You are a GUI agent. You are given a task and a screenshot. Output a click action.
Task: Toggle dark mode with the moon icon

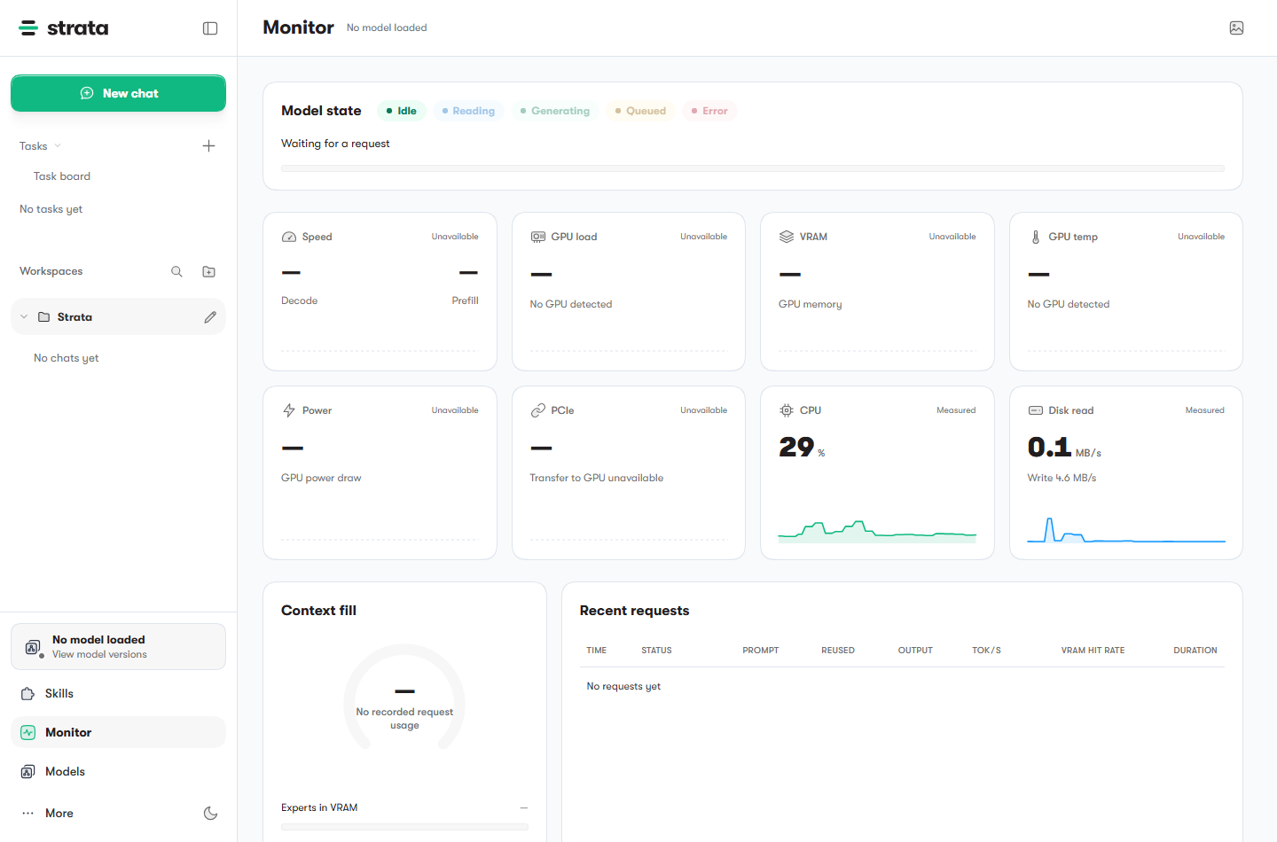point(210,814)
